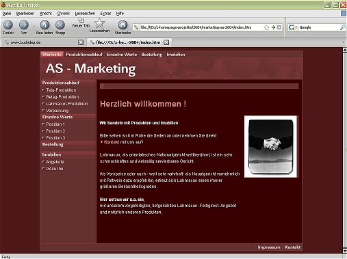
Task: Close the www.buchidep.de tab
Action: coord(81,42)
